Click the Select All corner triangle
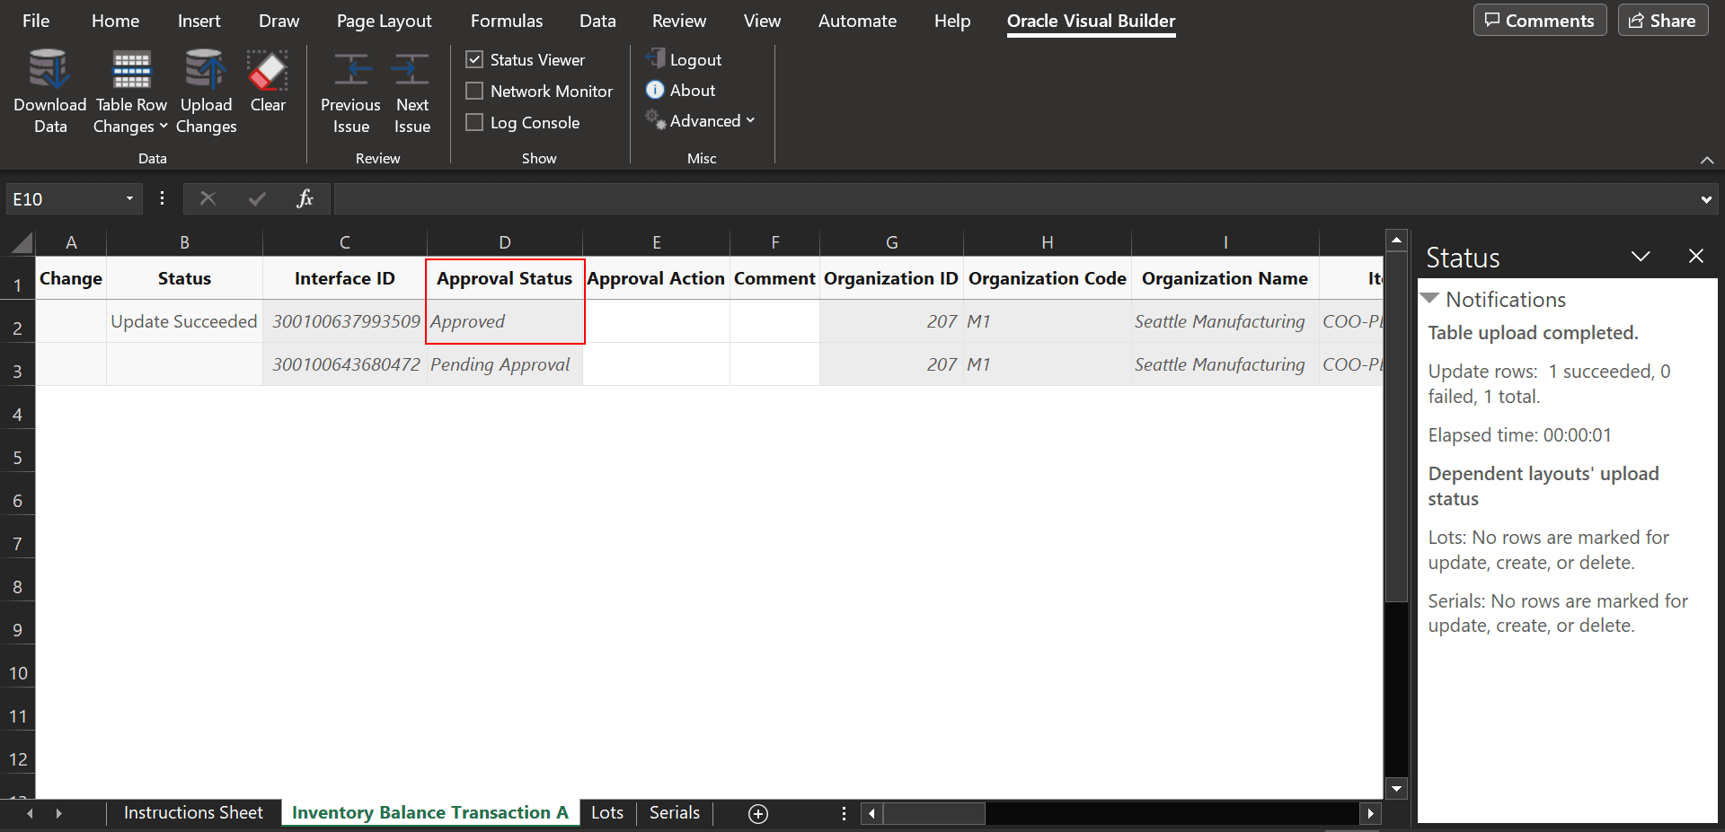Image resolution: width=1725 pixels, height=832 pixels. (22, 242)
